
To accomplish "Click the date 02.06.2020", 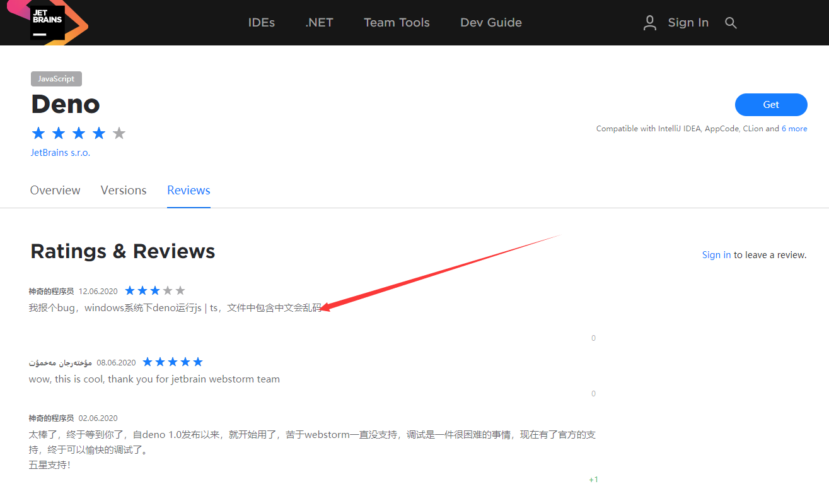I will point(98,418).
